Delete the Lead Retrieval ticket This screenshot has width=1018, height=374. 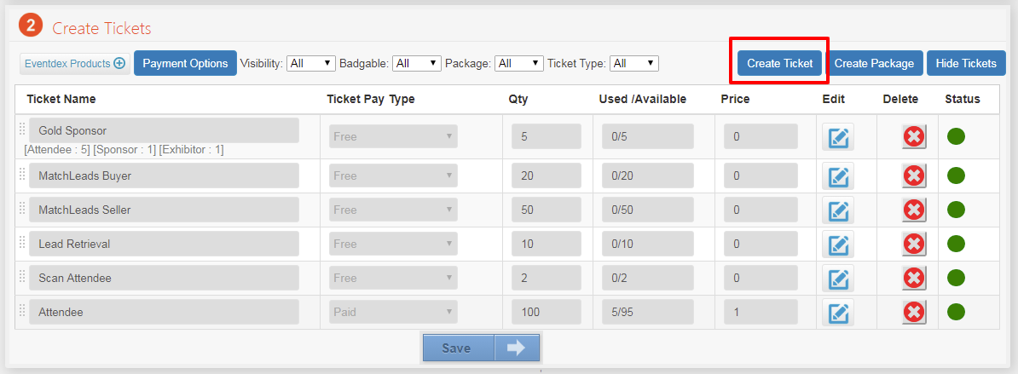(x=914, y=244)
